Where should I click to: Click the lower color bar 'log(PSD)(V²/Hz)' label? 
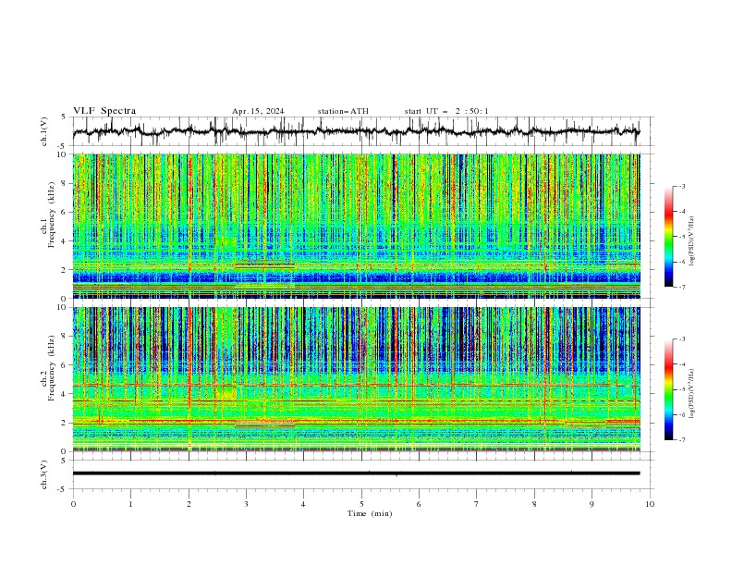(x=692, y=394)
